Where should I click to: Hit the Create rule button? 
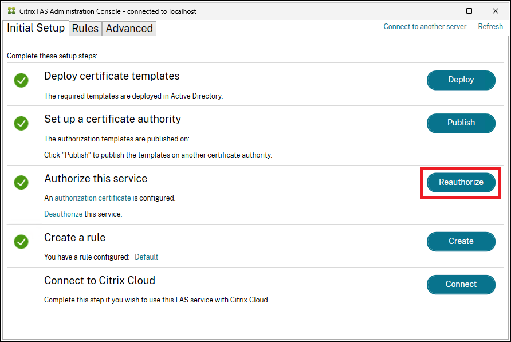click(x=461, y=241)
